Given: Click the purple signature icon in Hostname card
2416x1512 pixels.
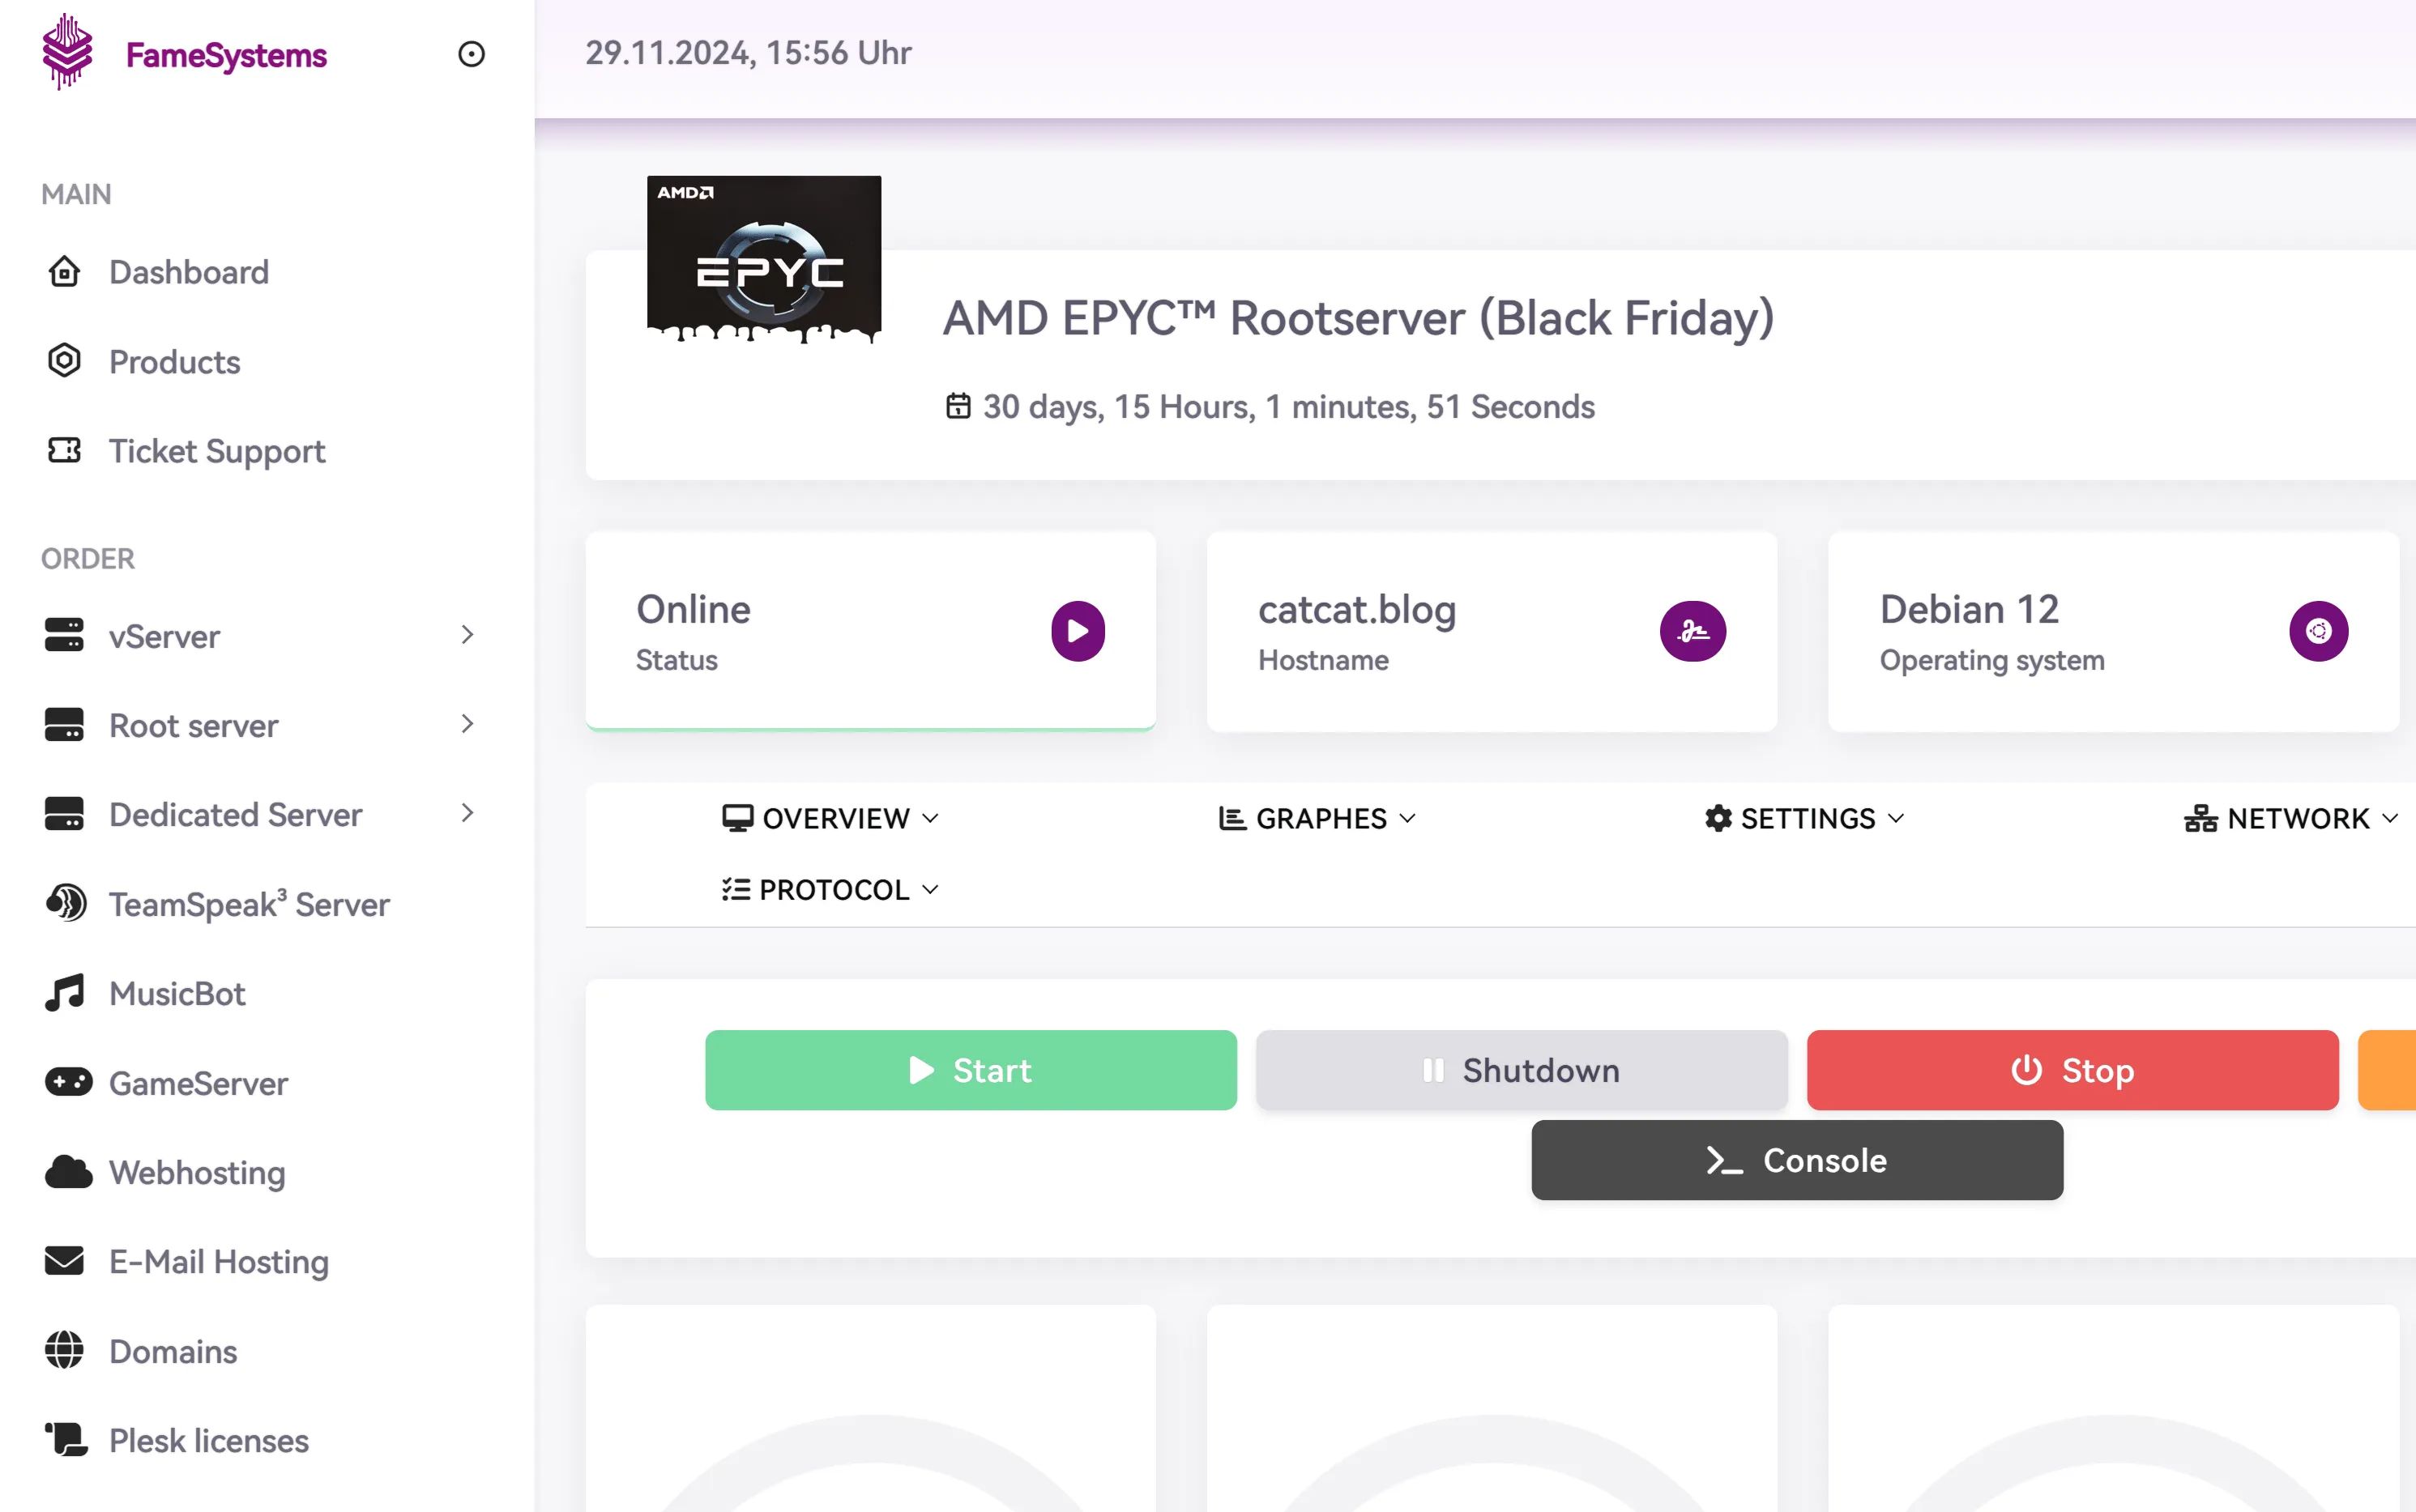Looking at the screenshot, I should tap(1692, 631).
